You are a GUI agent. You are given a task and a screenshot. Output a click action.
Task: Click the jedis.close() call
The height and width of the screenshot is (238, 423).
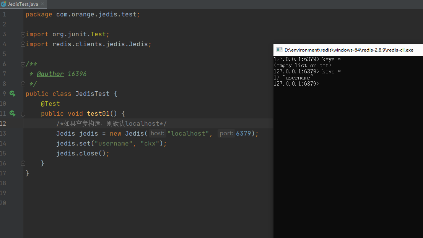(x=83, y=153)
